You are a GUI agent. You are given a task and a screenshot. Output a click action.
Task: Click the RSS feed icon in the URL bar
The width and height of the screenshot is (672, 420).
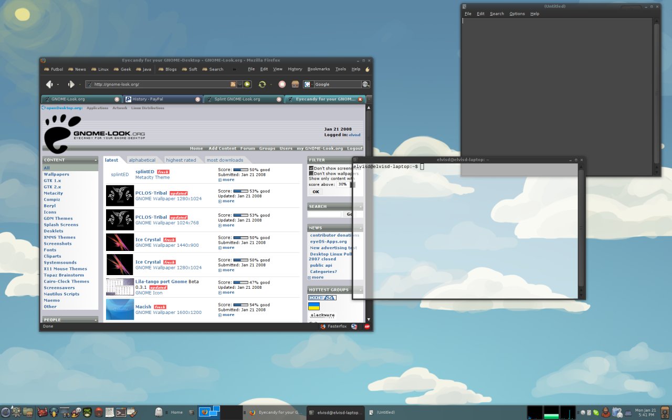tap(233, 84)
